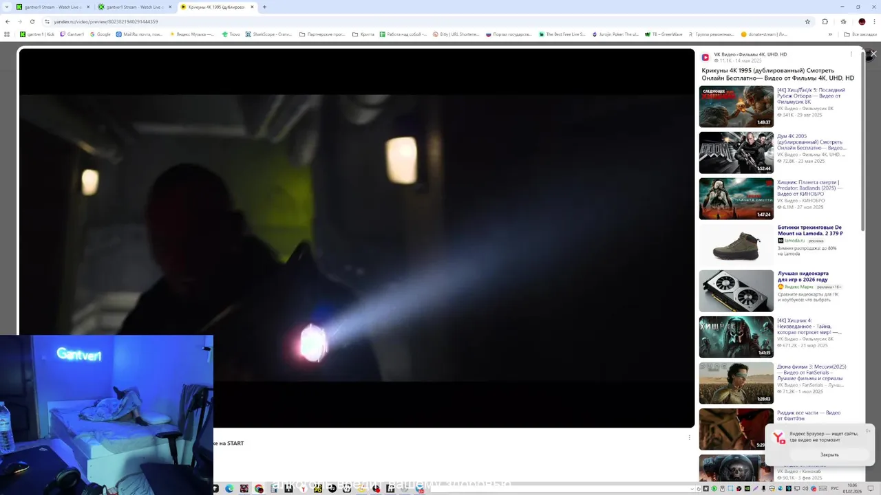
Task: Open the Google bookmark
Action: pyautogui.click(x=100, y=34)
